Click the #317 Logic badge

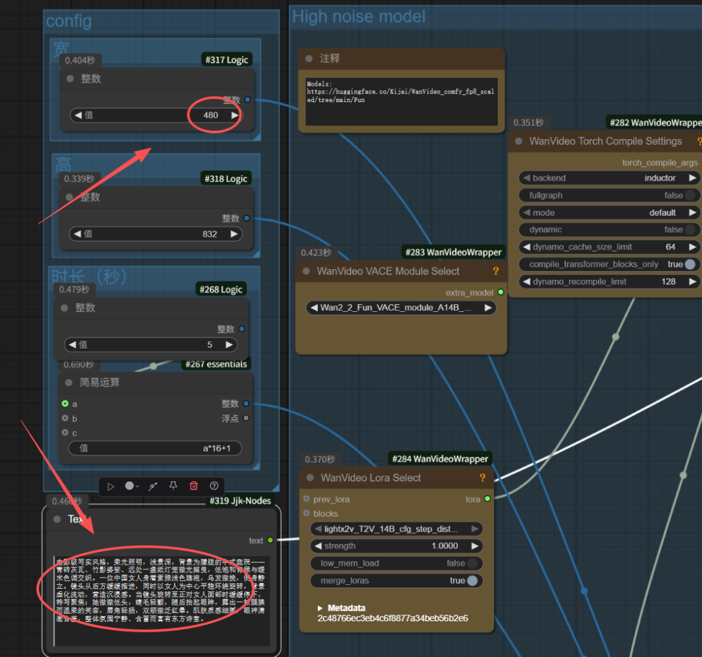point(227,60)
